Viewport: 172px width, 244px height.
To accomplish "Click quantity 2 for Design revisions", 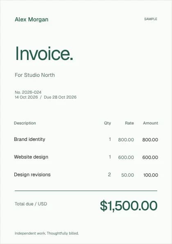I will pos(109,175).
